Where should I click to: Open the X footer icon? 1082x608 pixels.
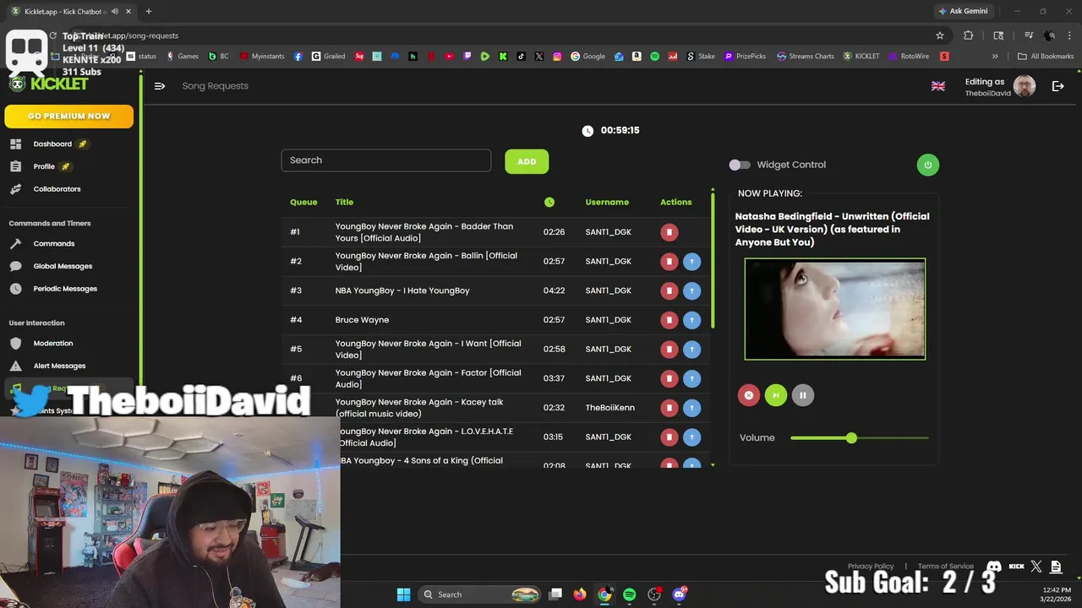pyautogui.click(x=1036, y=567)
